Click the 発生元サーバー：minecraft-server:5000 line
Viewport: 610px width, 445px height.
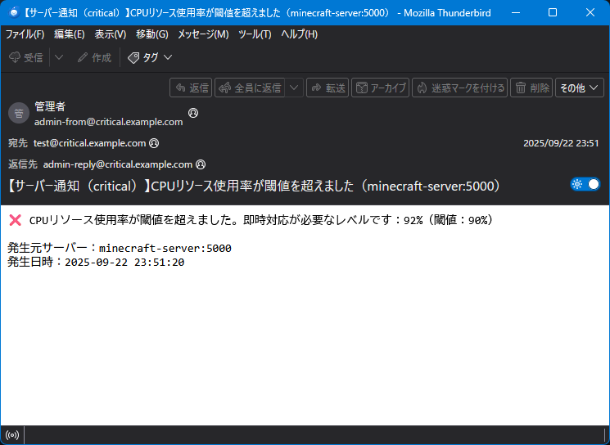(x=120, y=248)
